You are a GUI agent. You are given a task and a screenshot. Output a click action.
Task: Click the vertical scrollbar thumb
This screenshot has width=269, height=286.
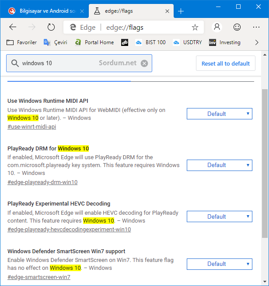click(x=265, y=164)
